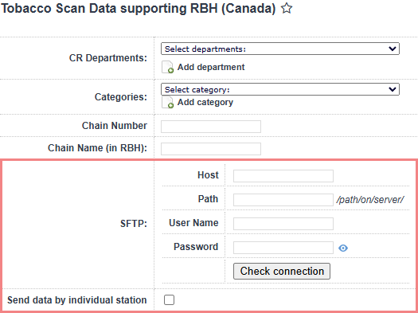The image size is (418, 313).
Task: Click the /path/on/server/ hint text
Action: tap(370, 200)
